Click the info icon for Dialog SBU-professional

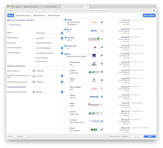(x=102, y=23)
